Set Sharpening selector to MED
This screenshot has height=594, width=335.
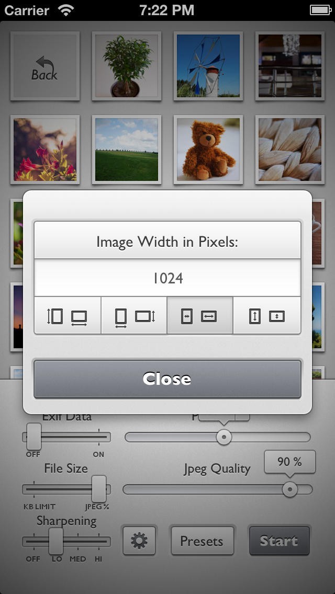pyautogui.click(x=78, y=541)
